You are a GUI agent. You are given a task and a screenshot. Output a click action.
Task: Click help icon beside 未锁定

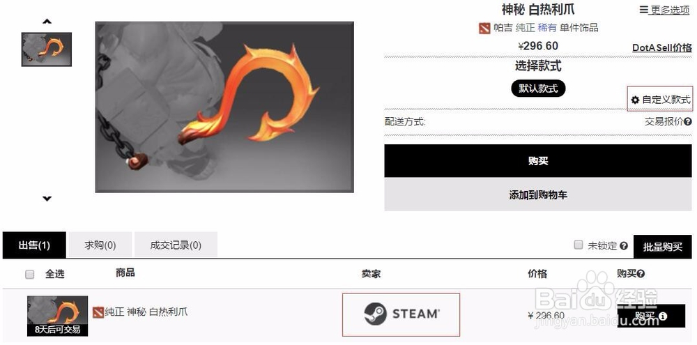pyautogui.click(x=624, y=246)
